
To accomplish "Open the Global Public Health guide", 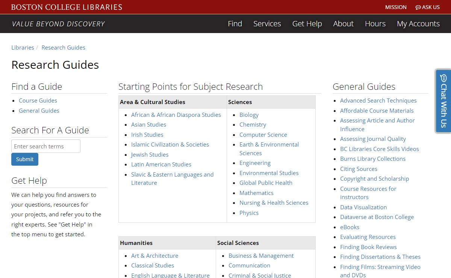I will tap(266, 183).
